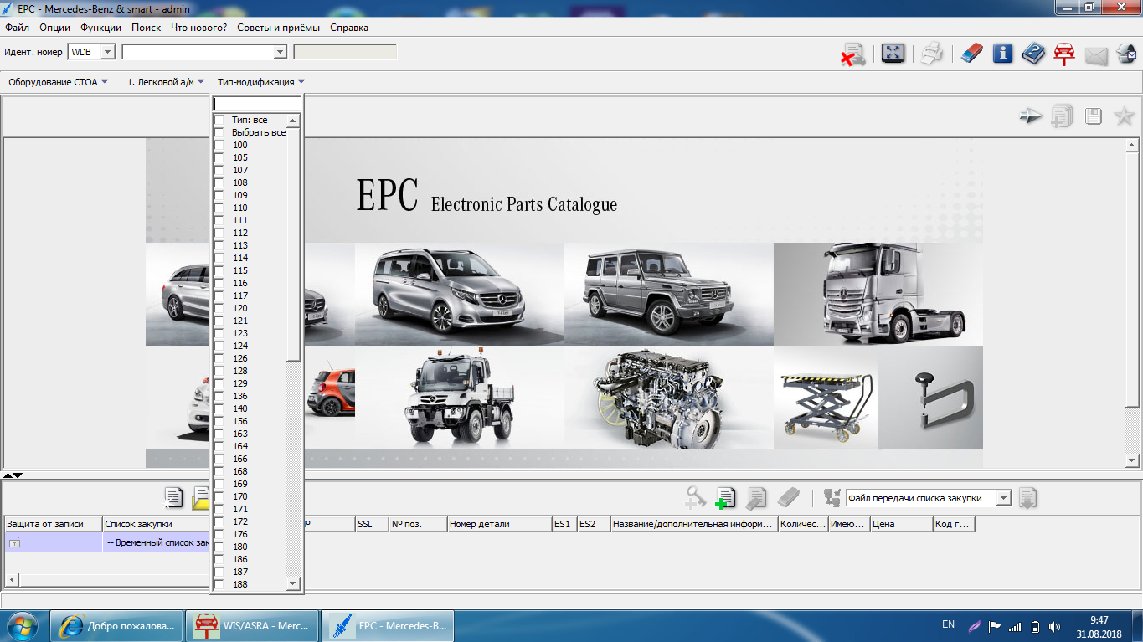Open the 'Файл' menu

point(17,28)
